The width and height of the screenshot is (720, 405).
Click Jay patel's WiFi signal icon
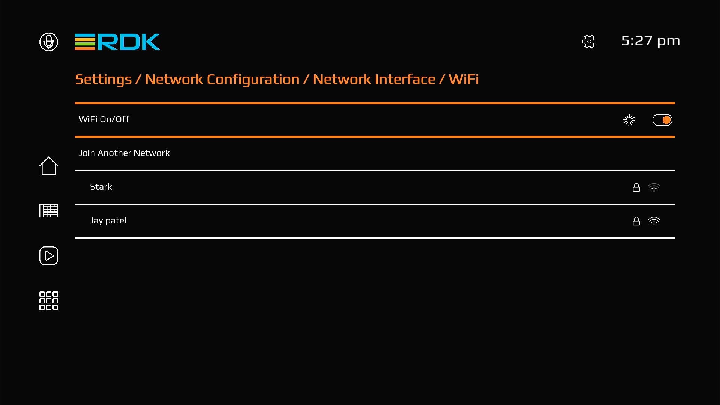654,221
